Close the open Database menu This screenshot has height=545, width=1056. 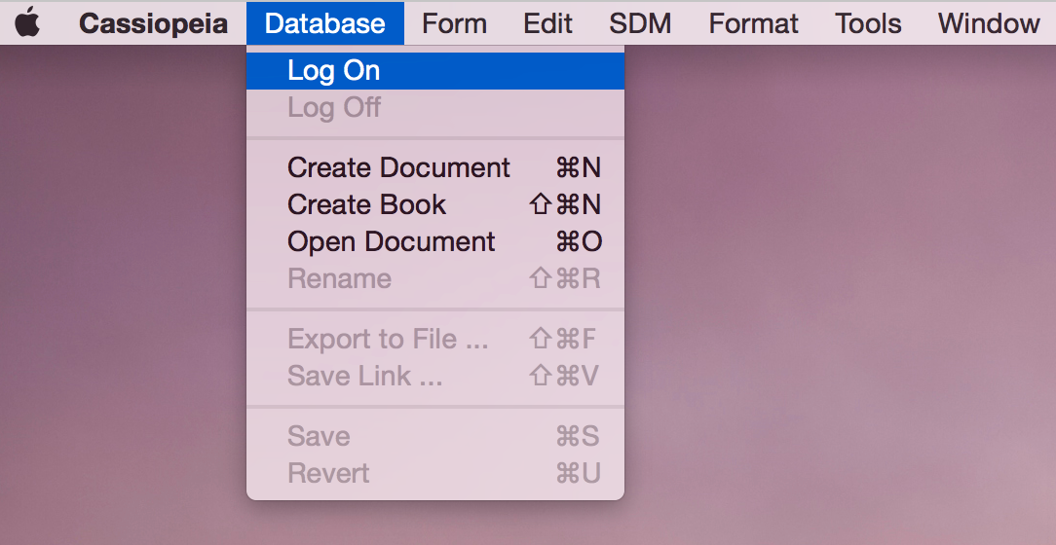point(325,23)
